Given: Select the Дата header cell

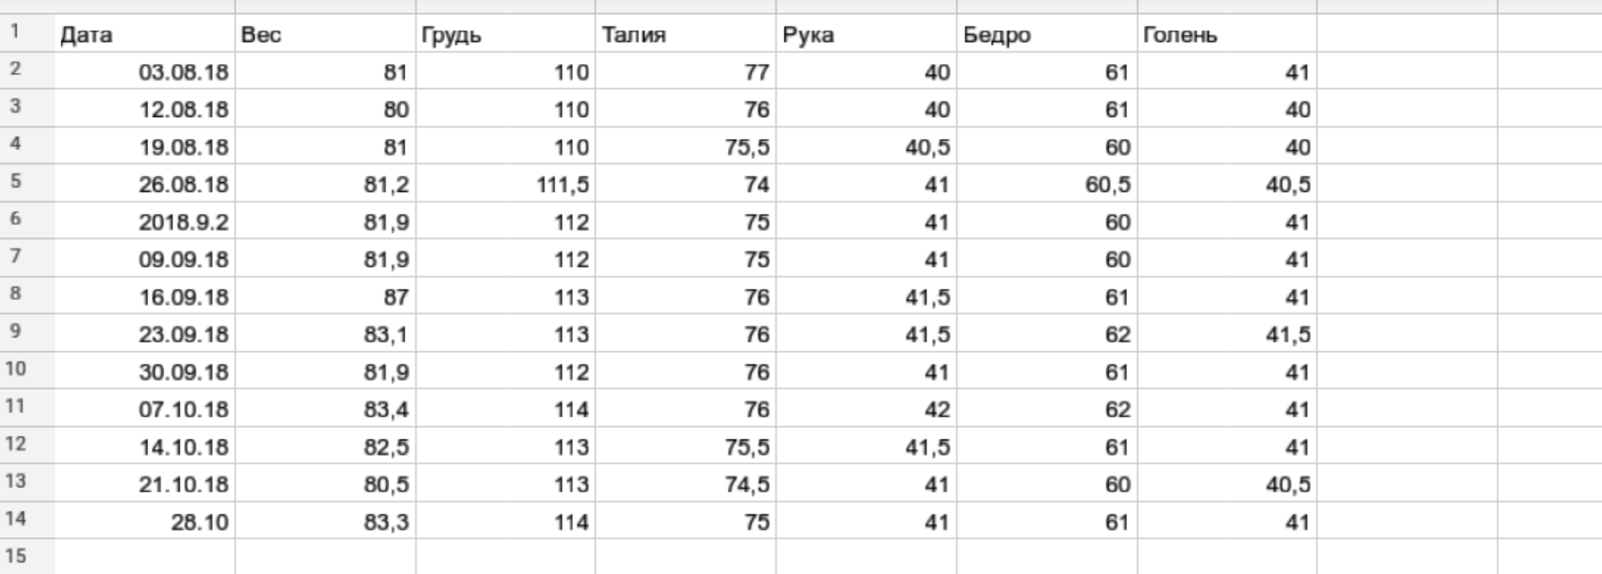Looking at the screenshot, I should click(x=144, y=35).
